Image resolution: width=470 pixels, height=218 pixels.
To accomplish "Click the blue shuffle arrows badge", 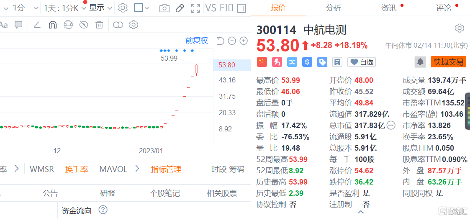I will [x=292, y=62].
